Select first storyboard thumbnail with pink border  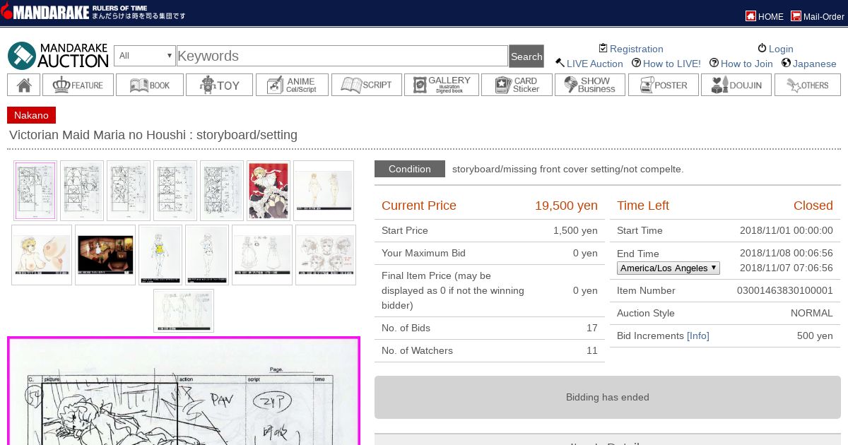point(35,191)
